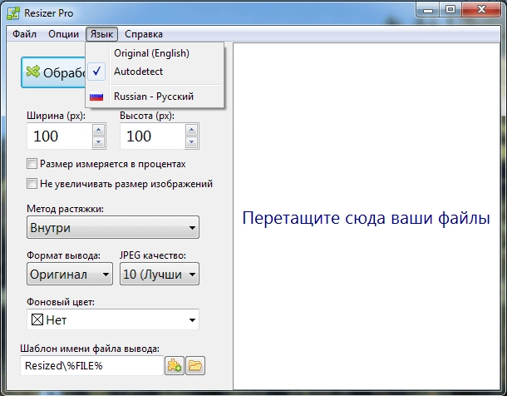
Task: Open the Фоновый цвет color dropdown
Action: (113, 319)
